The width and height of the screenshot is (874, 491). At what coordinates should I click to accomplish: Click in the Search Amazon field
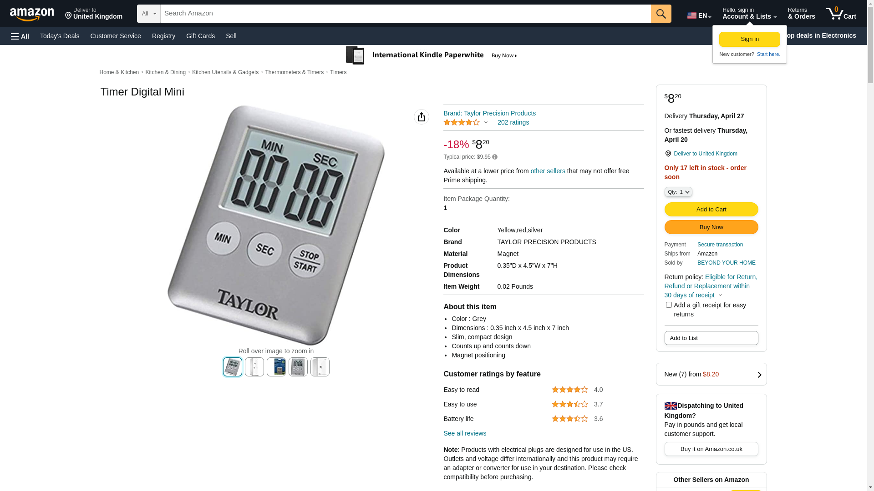click(x=406, y=14)
